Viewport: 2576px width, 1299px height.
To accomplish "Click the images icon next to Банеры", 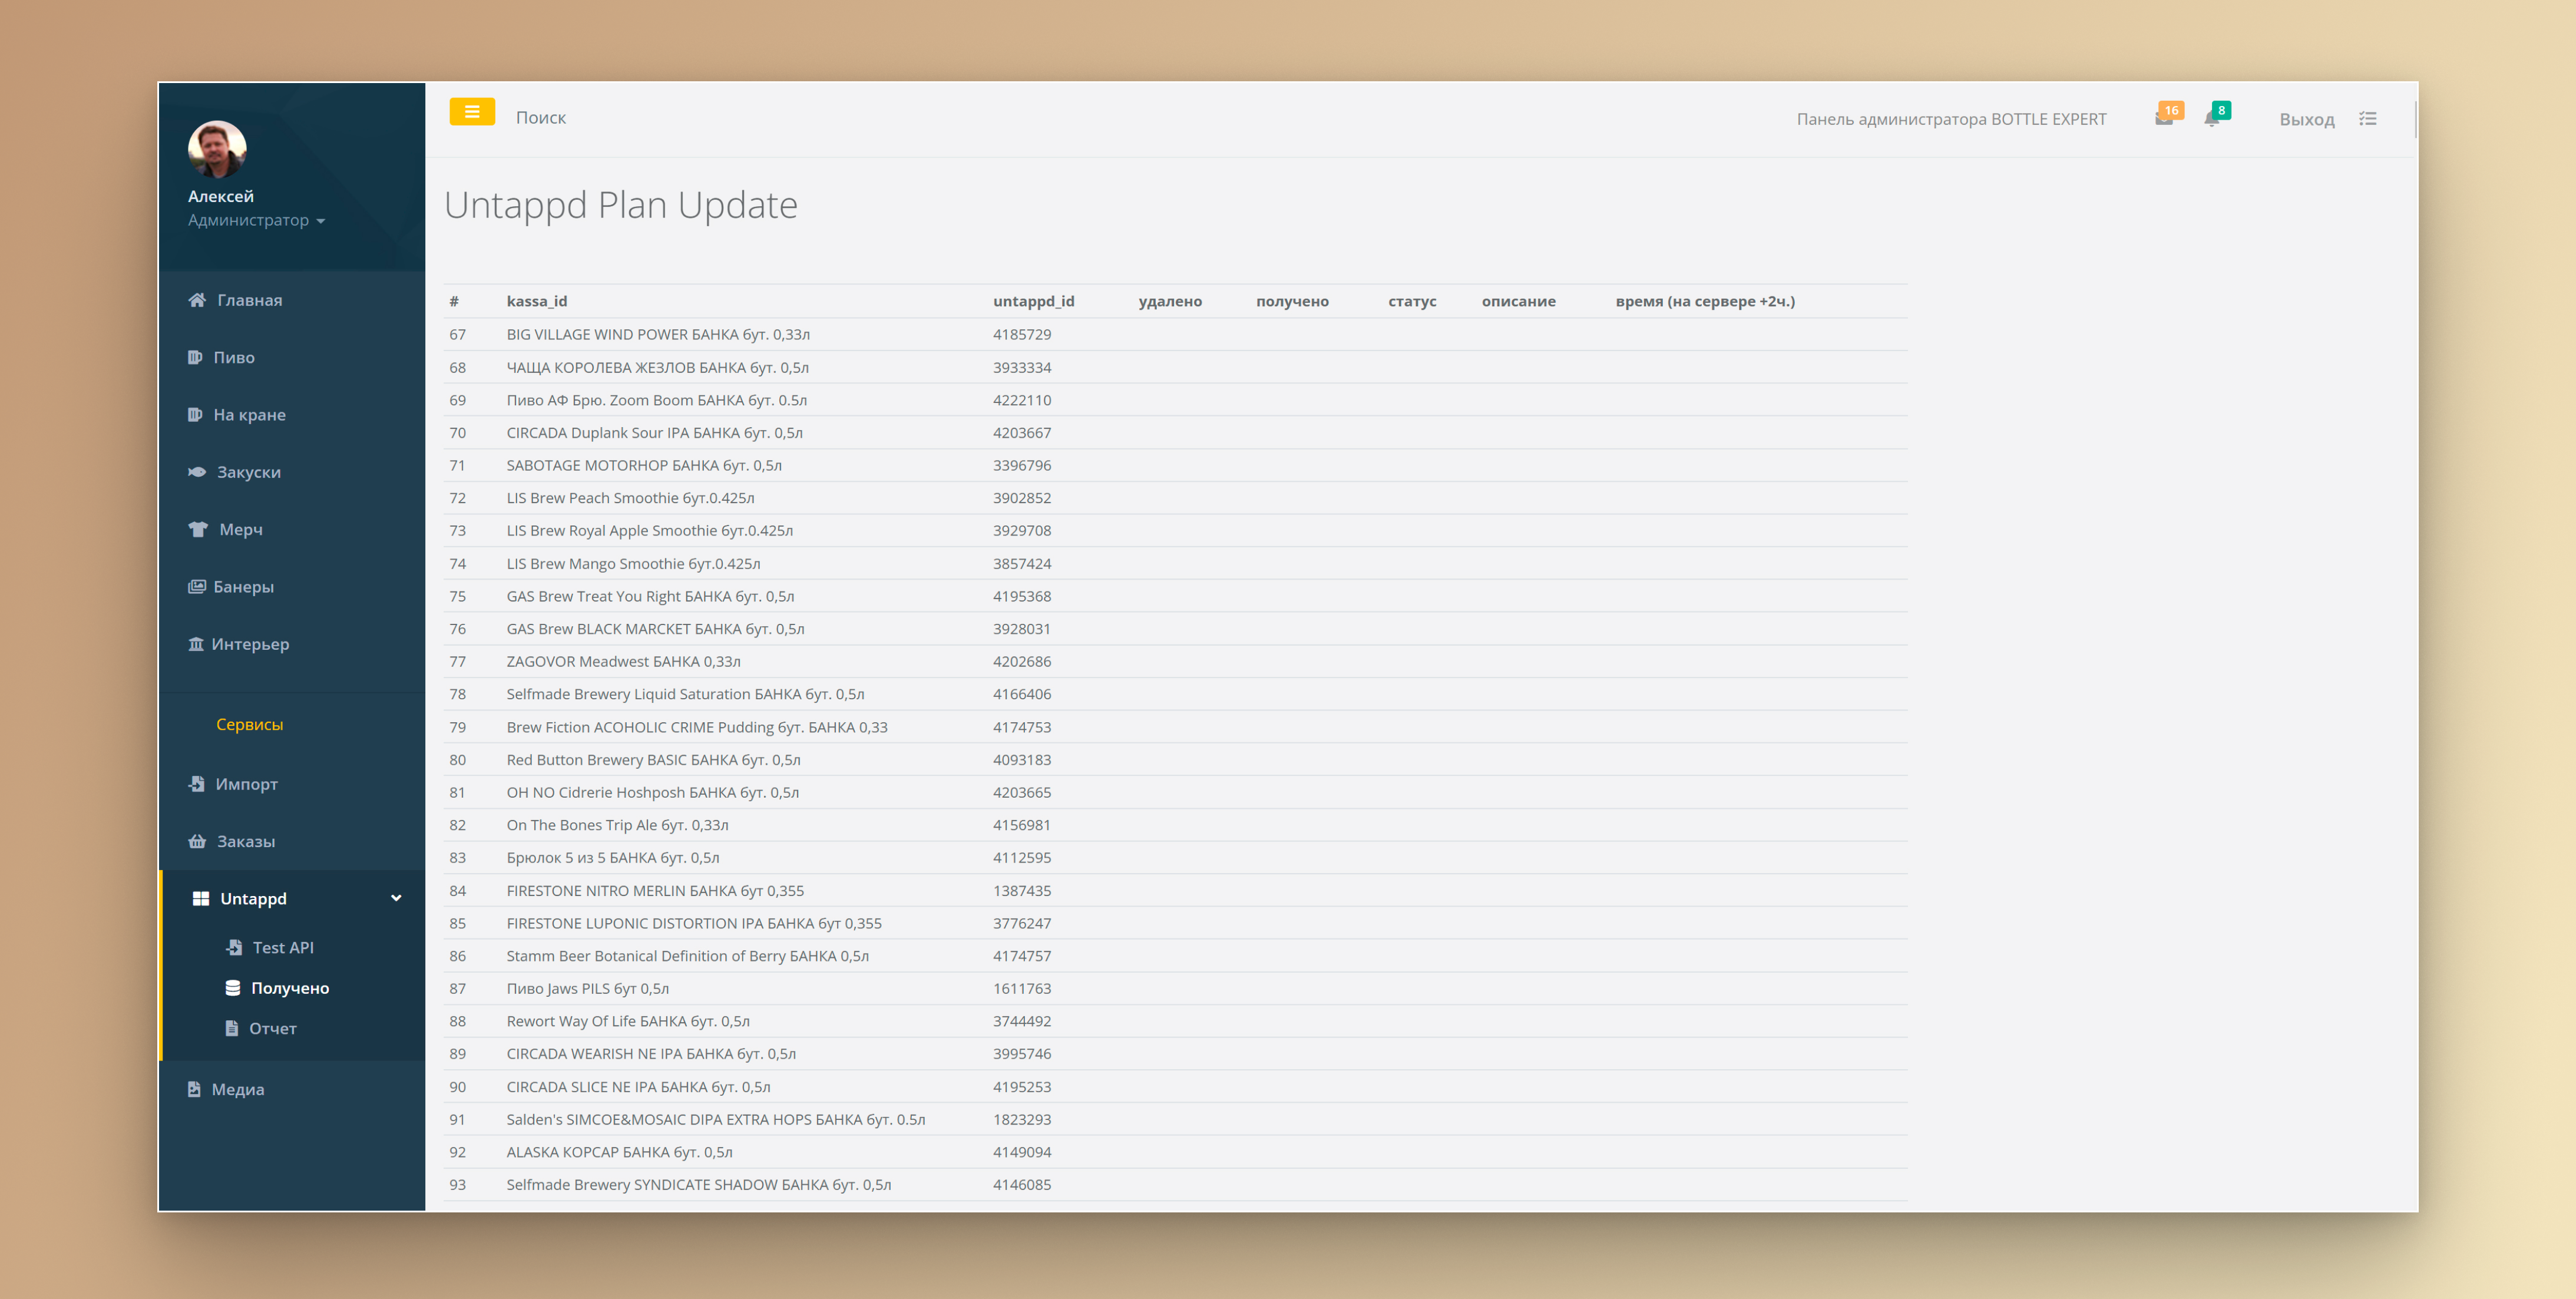I will [x=197, y=586].
